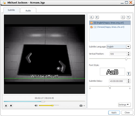Click the volume slider handle
This screenshot has width=135, height=116.
pyautogui.click(x=52, y=105)
